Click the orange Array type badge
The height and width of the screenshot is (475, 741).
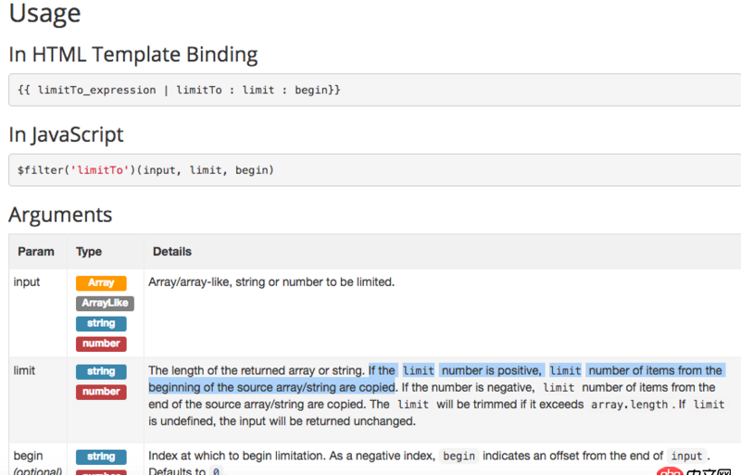coord(101,283)
